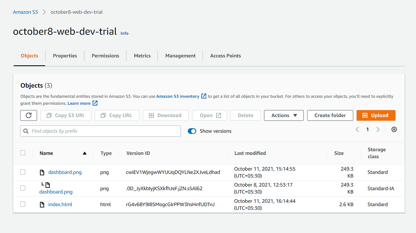Click the refresh objects icon
The image size is (416, 233).
pyautogui.click(x=29, y=115)
